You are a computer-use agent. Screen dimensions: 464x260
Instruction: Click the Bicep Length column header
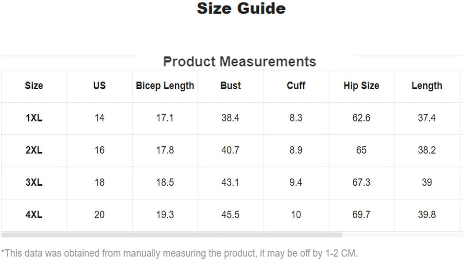tap(165, 86)
